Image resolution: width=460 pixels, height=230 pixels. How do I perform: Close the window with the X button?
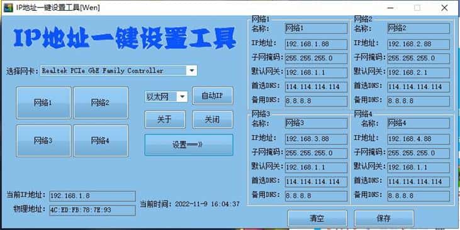click(444, 8)
